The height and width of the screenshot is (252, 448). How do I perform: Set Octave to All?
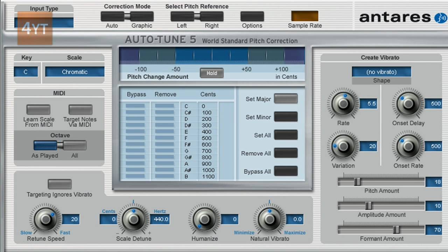pyautogui.click(x=75, y=145)
